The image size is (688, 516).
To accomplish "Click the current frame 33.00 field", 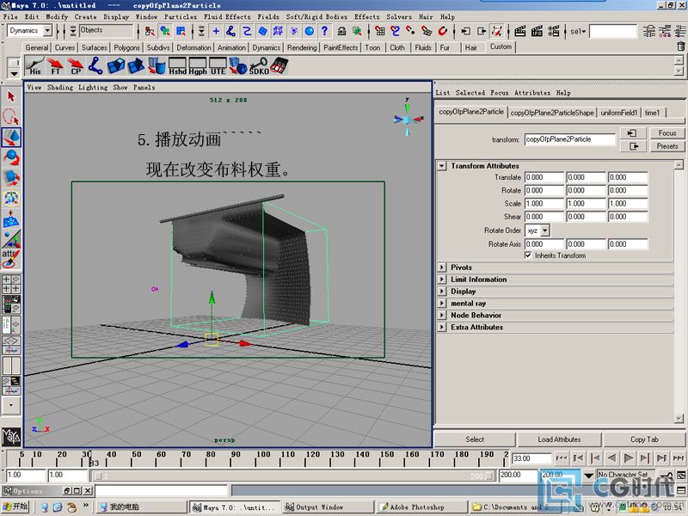I will click(531, 458).
